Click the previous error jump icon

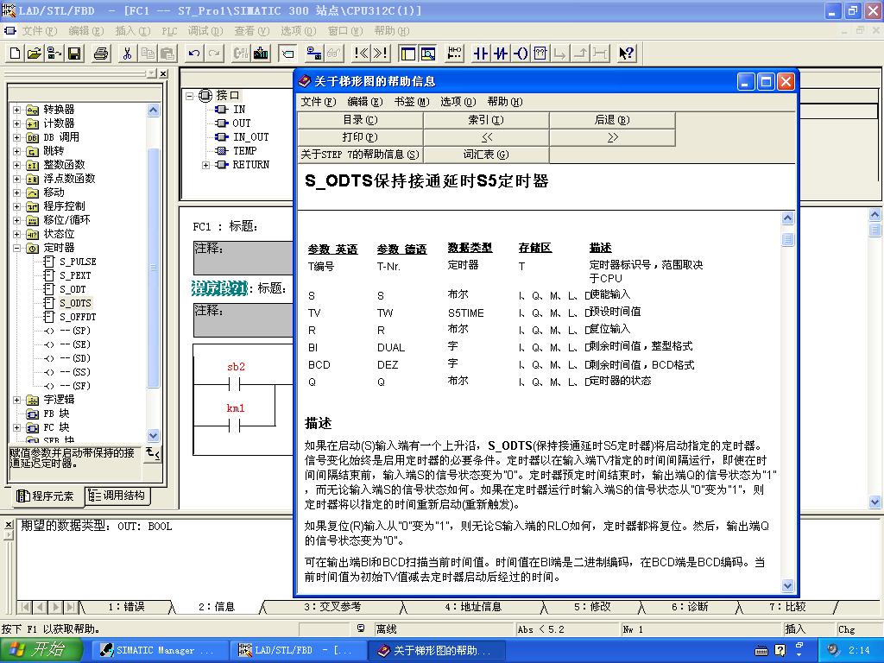pos(361,54)
